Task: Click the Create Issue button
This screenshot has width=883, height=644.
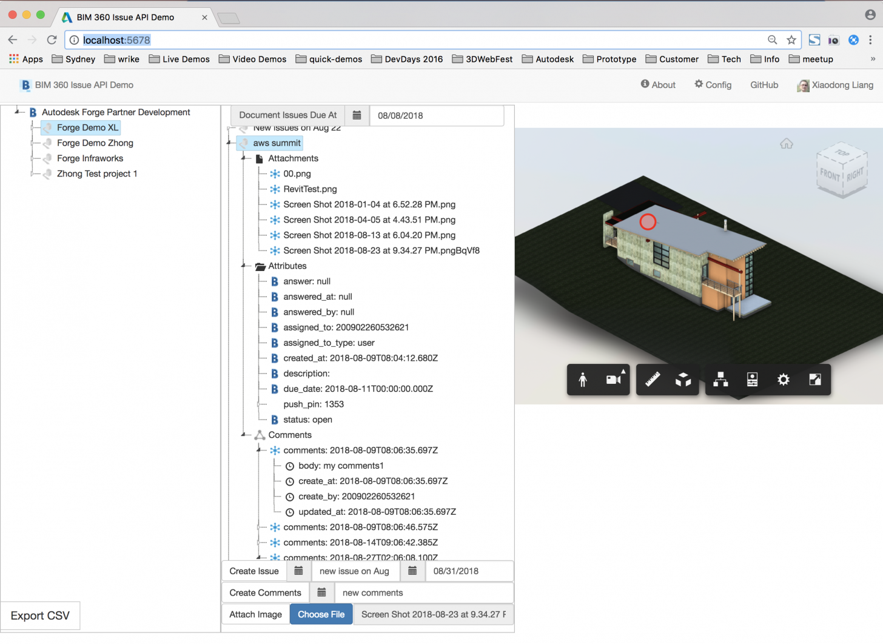Action: [254, 571]
